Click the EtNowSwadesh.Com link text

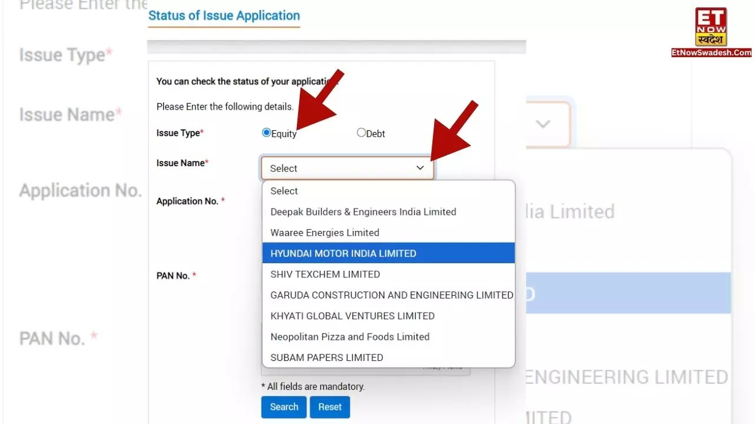[x=712, y=52]
